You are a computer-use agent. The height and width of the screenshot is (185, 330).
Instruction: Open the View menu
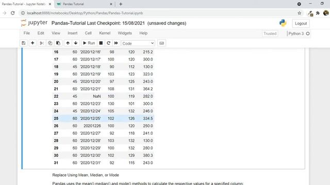(x=56, y=33)
